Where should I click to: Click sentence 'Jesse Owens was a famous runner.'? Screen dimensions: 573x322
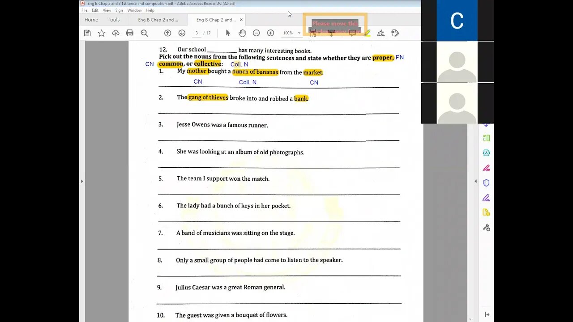(222, 125)
